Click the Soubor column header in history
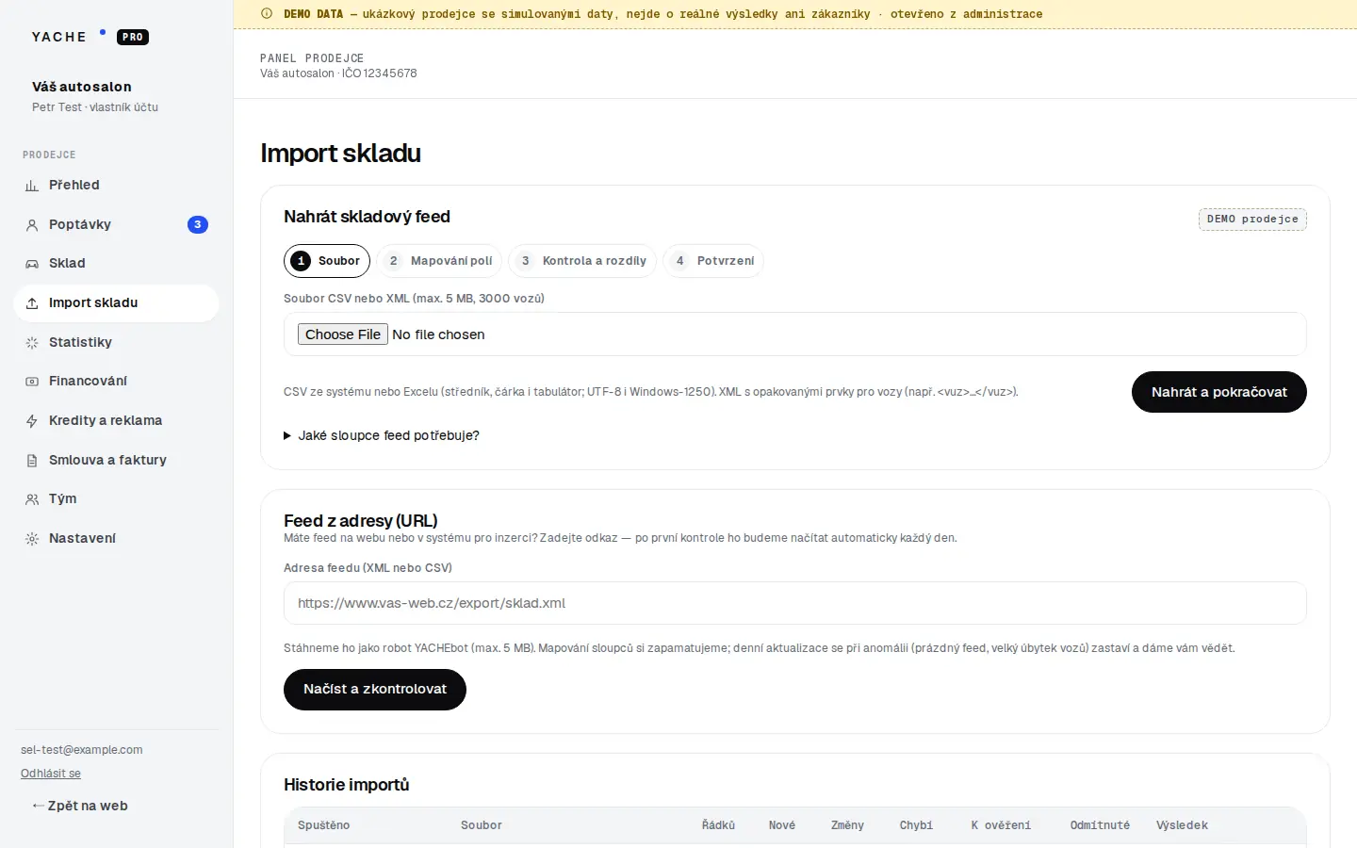Viewport: 1357px width, 848px height. click(482, 825)
